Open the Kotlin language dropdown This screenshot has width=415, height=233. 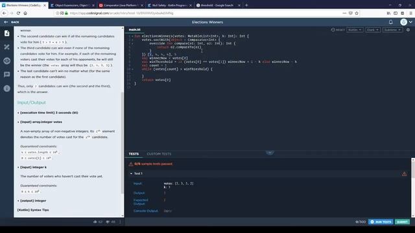coord(355,30)
